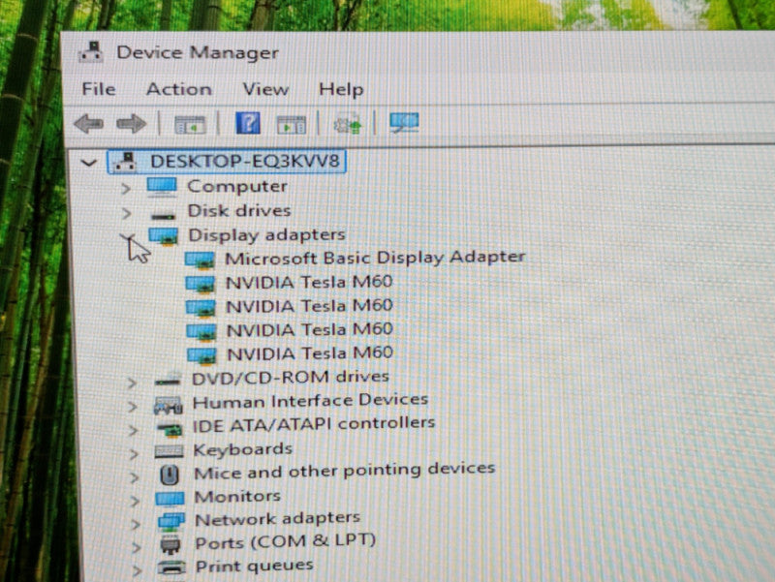Expand Mice and other pointing devices
The height and width of the screenshot is (582, 775).
(134, 477)
